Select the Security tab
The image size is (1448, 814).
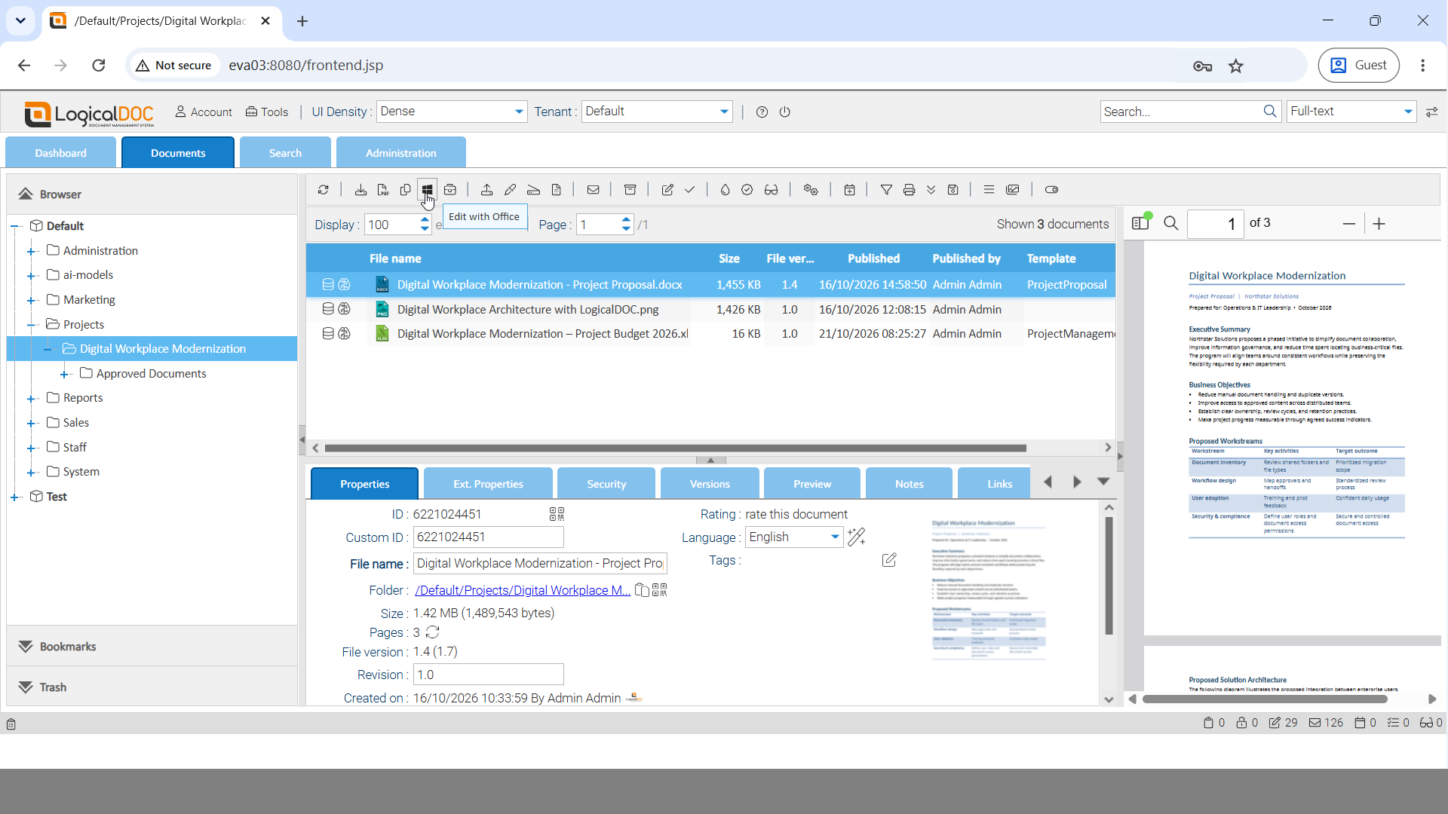point(606,484)
